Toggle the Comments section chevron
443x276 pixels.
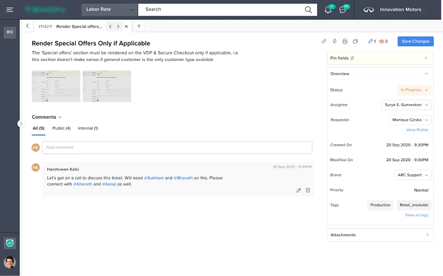[60, 117]
